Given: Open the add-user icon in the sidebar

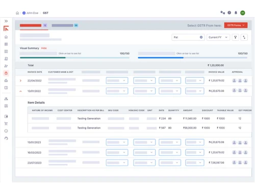Looking at the screenshot, I should 6,99.
